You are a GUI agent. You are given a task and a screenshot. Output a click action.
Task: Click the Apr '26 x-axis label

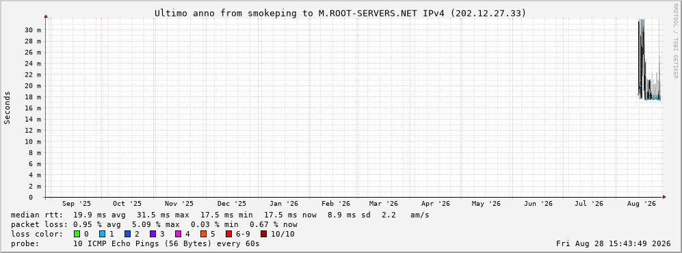pyautogui.click(x=435, y=204)
